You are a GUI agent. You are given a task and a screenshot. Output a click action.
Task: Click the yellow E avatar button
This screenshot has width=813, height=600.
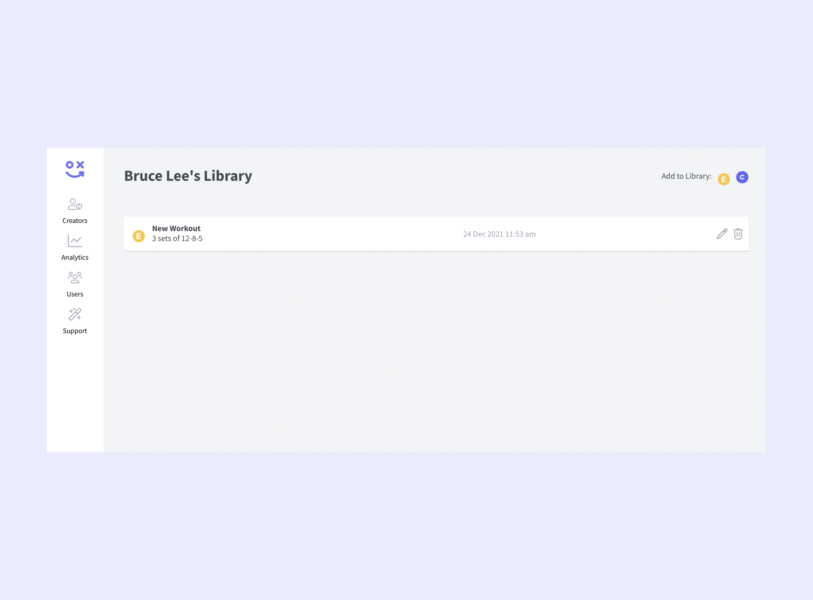coord(724,177)
